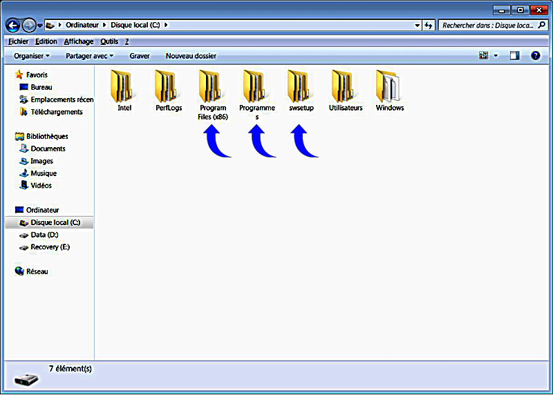Select the PerfLogs folder
The image size is (553, 395).
[x=169, y=91]
